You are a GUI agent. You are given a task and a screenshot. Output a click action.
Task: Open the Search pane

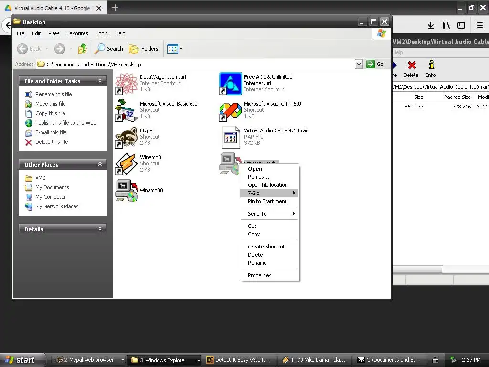tap(109, 49)
